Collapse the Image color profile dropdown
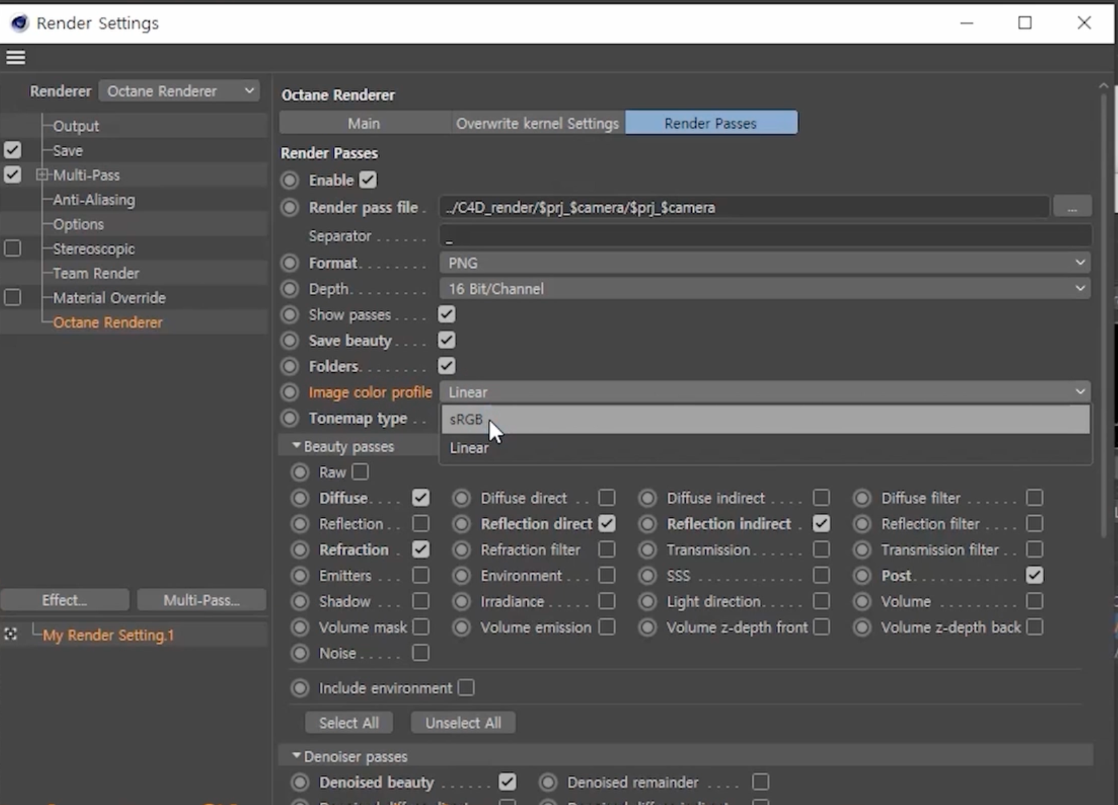1118x805 pixels. coord(765,392)
